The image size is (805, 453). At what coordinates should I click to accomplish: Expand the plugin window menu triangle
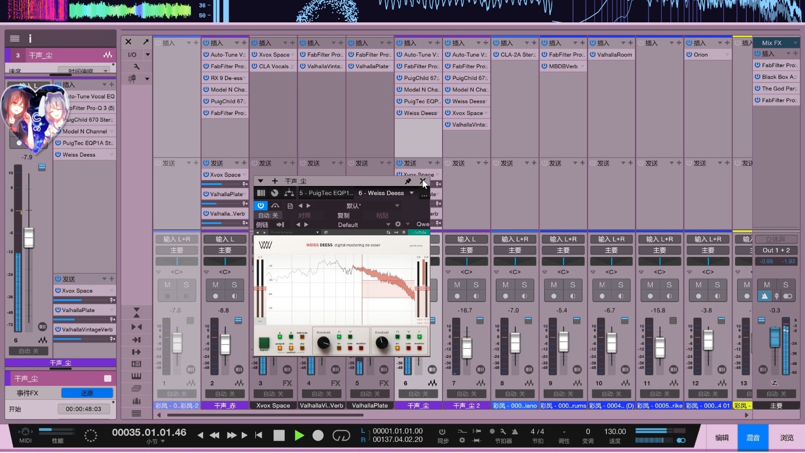(x=260, y=181)
